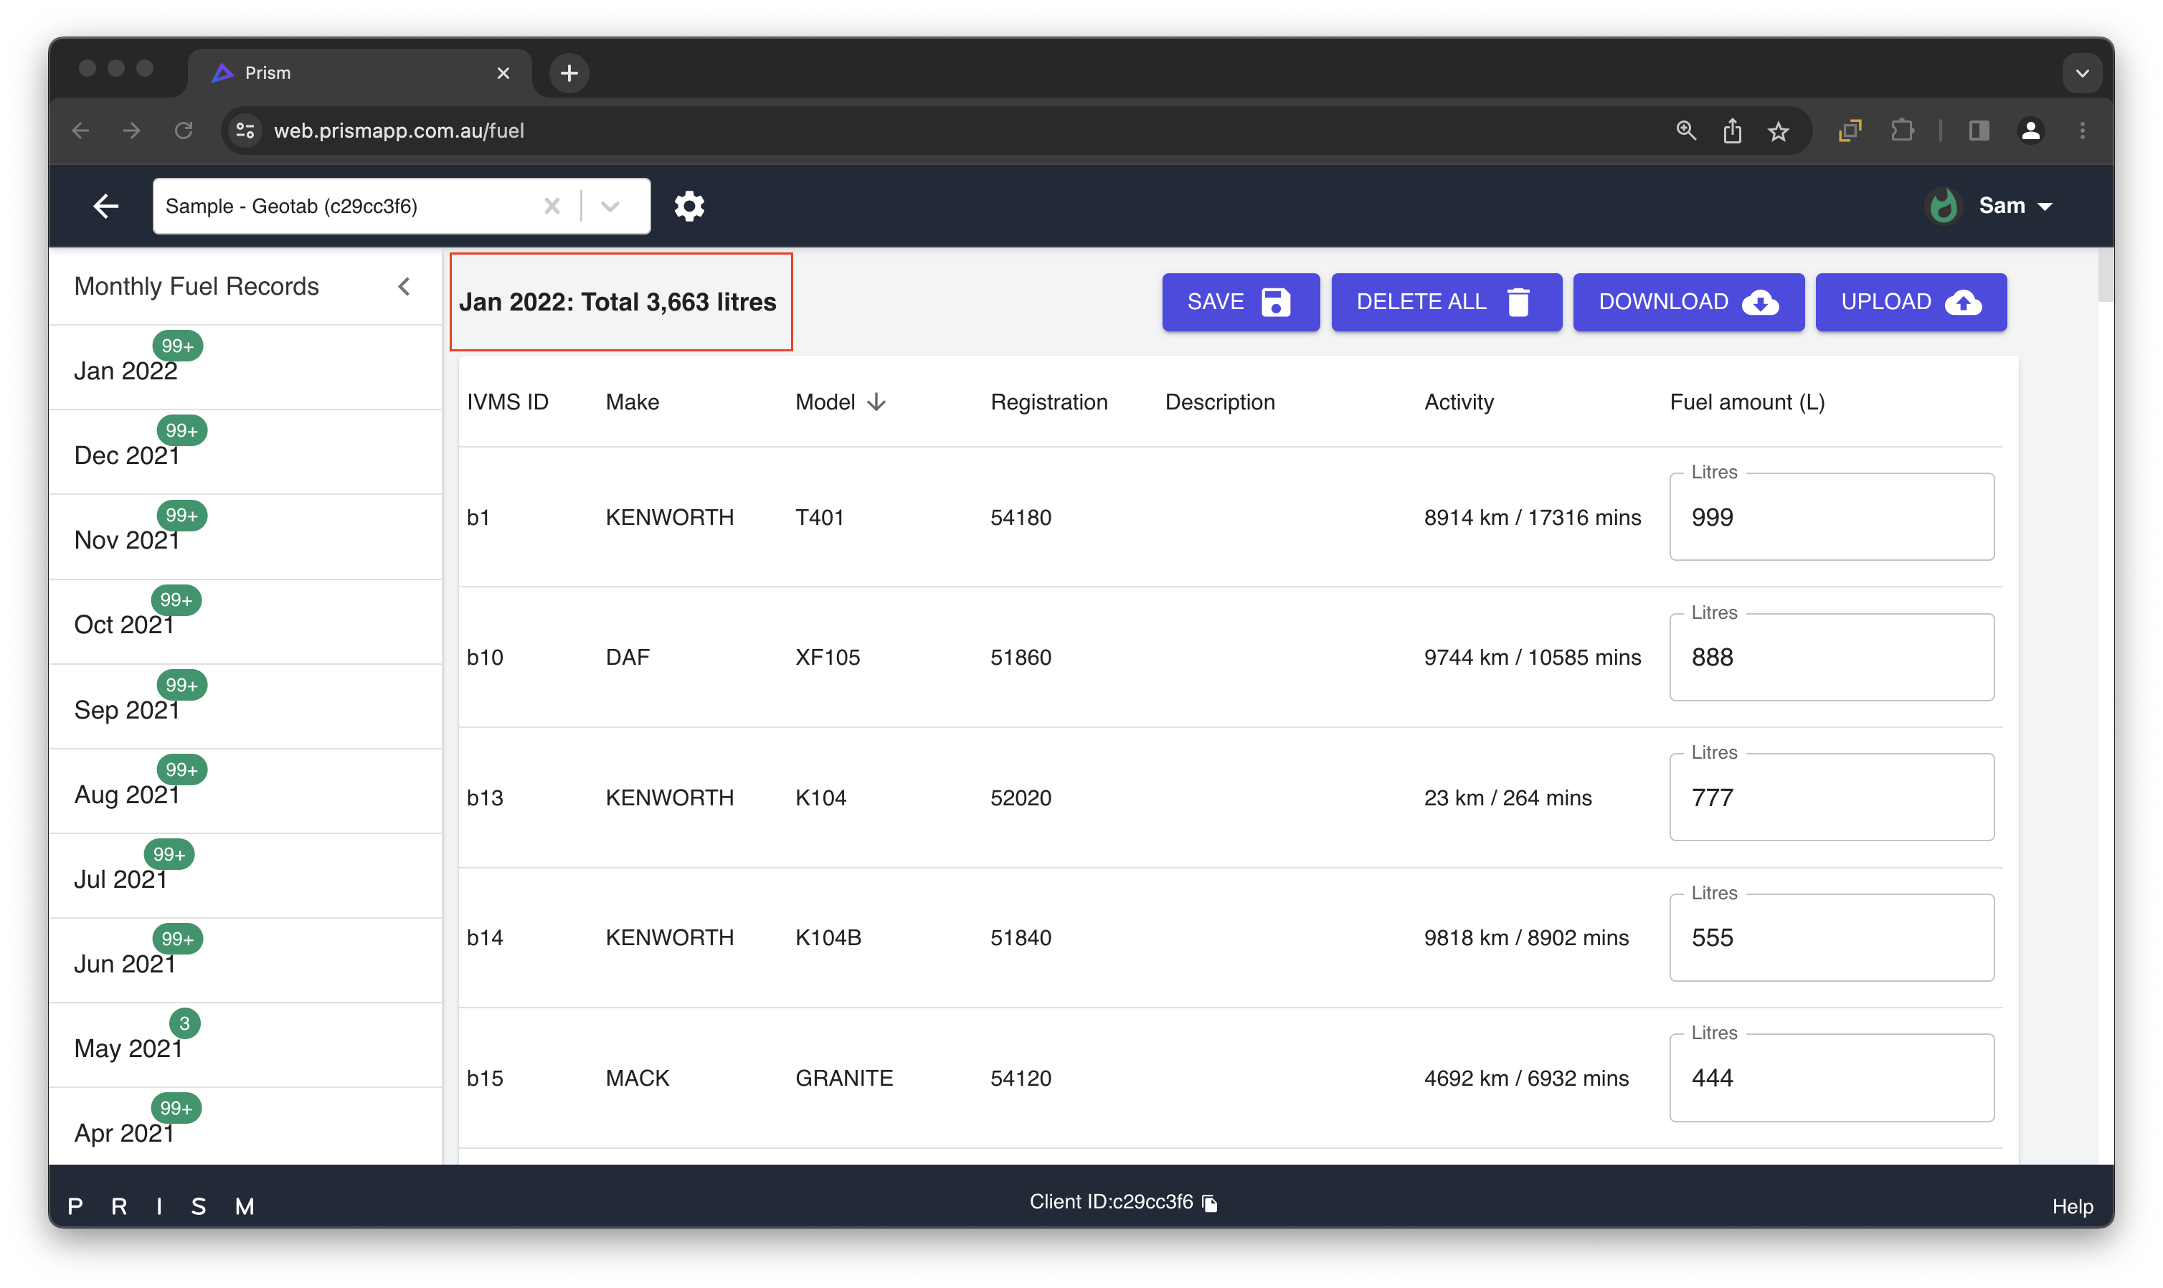Click the back arrow in app header
The height and width of the screenshot is (1288, 2163).
[106, 207]
